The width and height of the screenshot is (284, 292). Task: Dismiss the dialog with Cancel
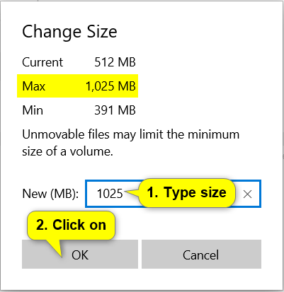[201, 254]
